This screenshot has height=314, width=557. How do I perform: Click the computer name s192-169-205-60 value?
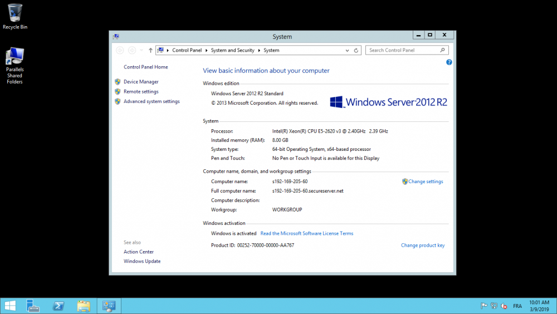tap(290, 181)
